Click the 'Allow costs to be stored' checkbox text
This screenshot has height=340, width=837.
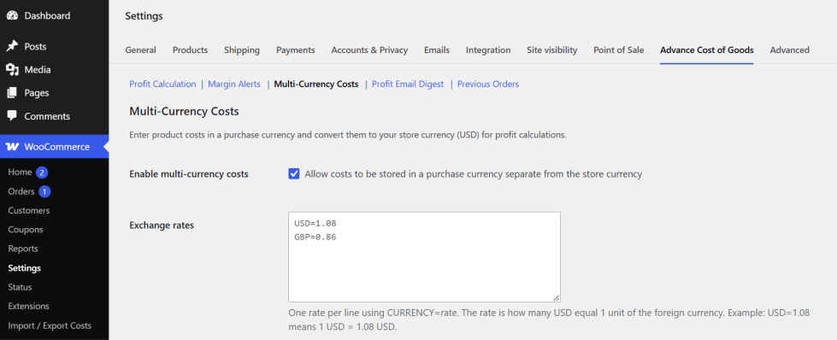(x=474, y=174)
